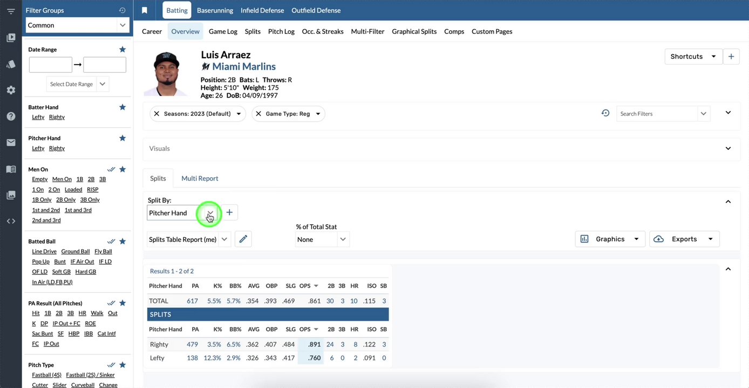The height and width of the screenshot is (388, 749).
Task: Open the Shortcuts dropdown
Action: pyautogui.click(x=693, y=57)
